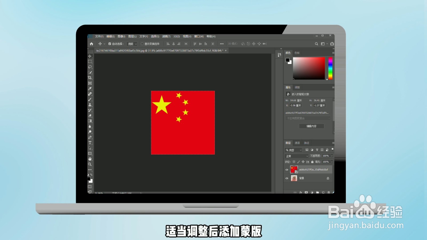The width and height of the screenshot is (427, 240).
Task: Select the Zoom tool
Action: (x=90, y=163)
